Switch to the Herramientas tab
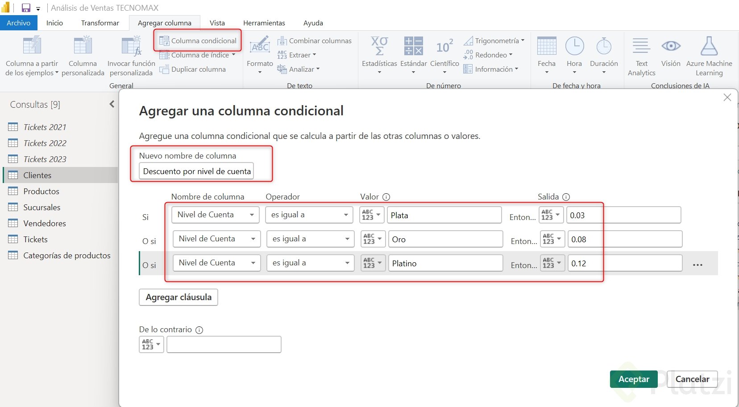739x407 pixels. click(x=264, y=23)
